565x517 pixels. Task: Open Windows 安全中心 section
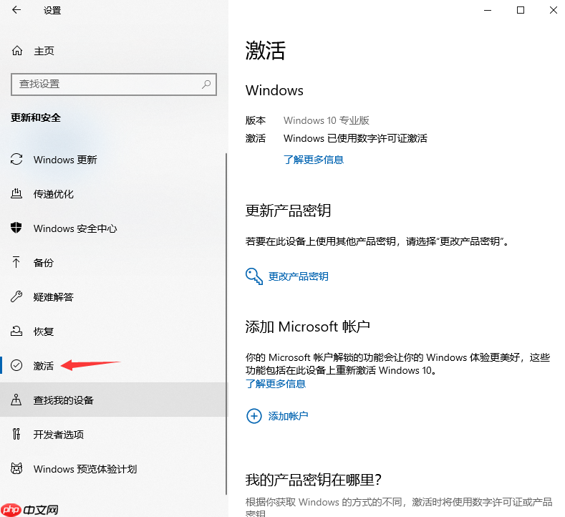[x=114, y=228]
